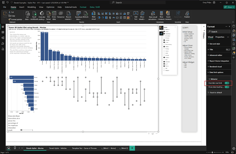Open the Data pane icon on right rail
The image size is (236, 154).
tap(234, 26)
